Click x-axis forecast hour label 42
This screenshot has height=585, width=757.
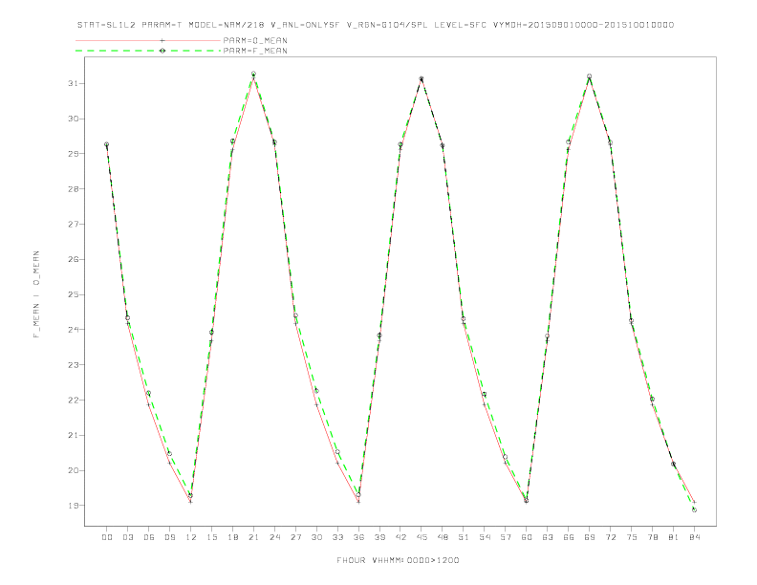tap(400, 537)
